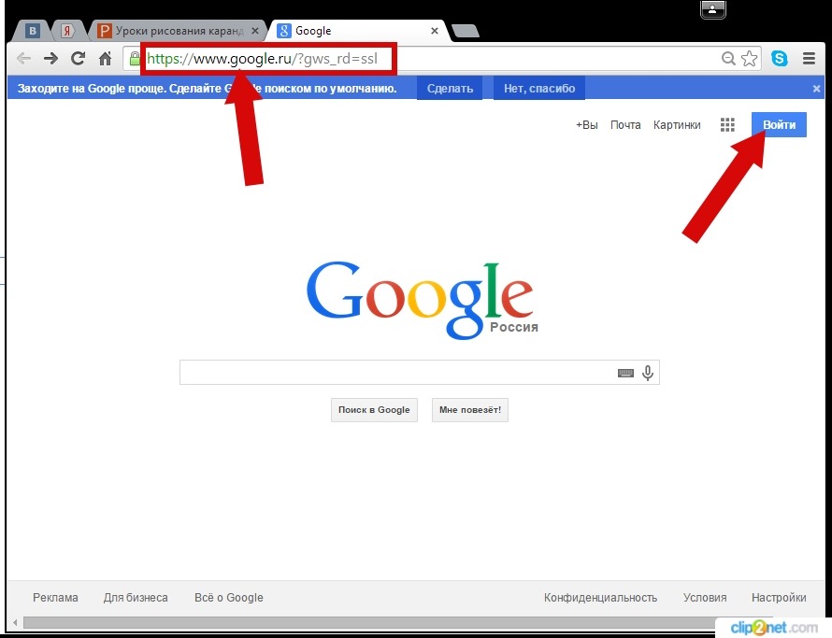Click the magnifier zoom icon in address bar

pyautogui.click(x=728, y=58)
